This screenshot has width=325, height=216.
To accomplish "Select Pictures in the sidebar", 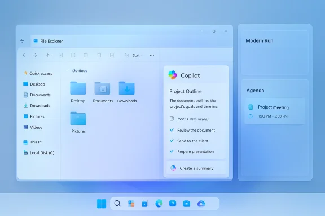I will point(34,116).
